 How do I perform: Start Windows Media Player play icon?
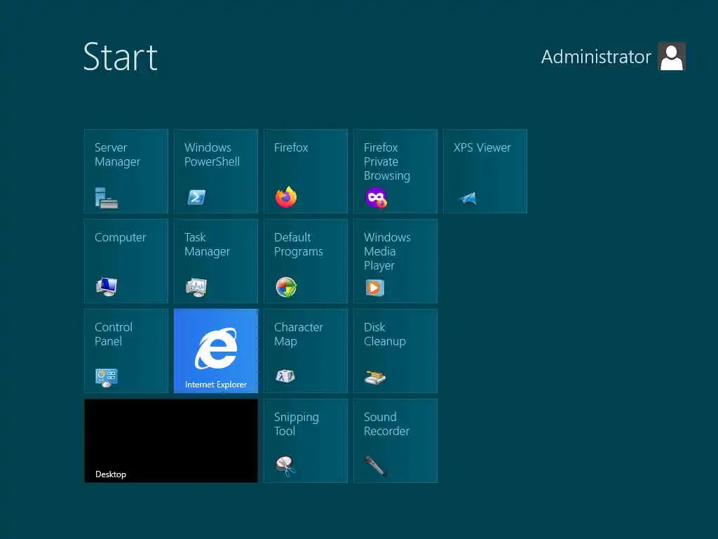374,288
